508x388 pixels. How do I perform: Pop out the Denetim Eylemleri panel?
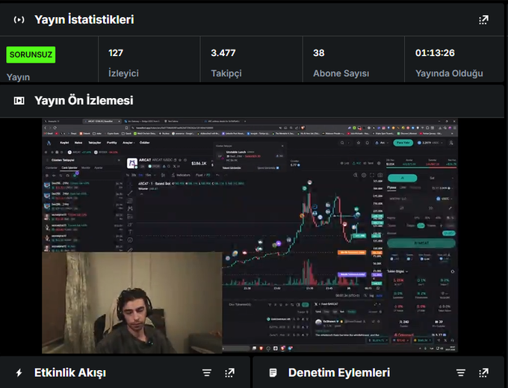pyautogui.click(x=483, y=373)
